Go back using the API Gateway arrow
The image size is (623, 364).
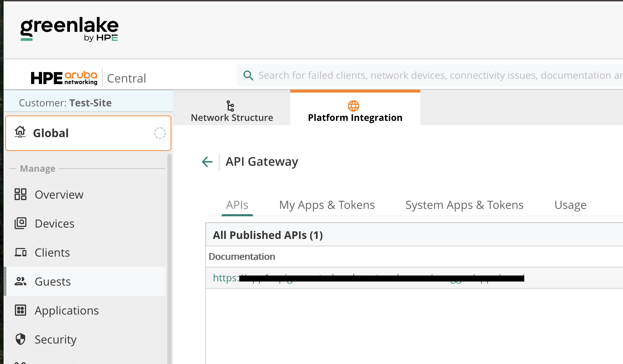[x=207, y=162]
